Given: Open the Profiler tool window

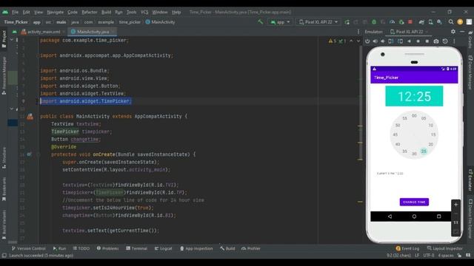Looking at the screenshot, I should pos(251,248).
